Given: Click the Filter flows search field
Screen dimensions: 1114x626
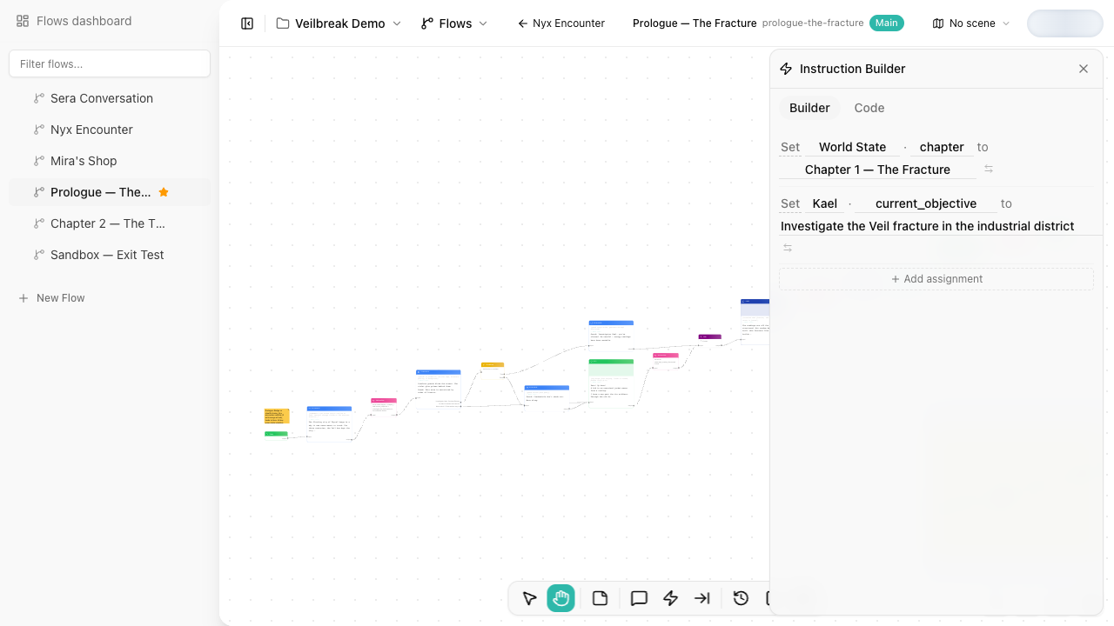Looking at the screenshot, I should (x=110, y=63).
